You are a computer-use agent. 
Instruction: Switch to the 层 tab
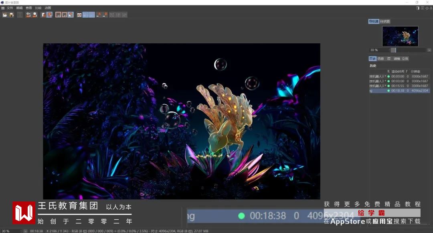[388, 59]
